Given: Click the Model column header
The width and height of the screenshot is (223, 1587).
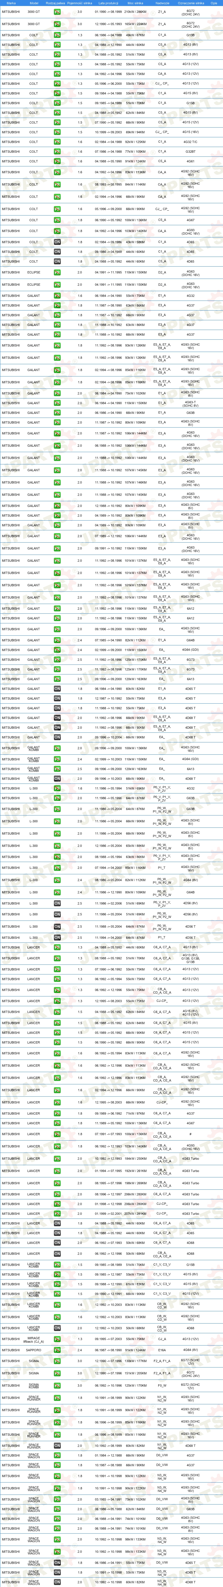Looking at the screenshot, I should point(33,3).
